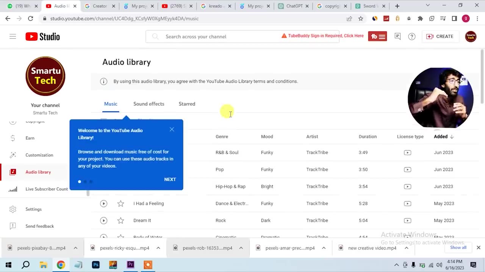Open the Help question mark icon
The height and width of the screenshot is (272, 485).
point(412,36)
